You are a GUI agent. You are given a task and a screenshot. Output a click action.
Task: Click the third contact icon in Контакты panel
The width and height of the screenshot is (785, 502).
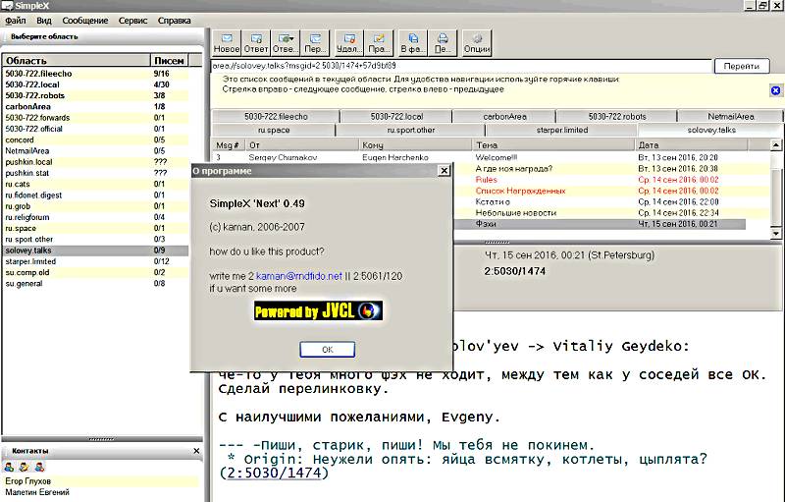click(x=39, y=467)
